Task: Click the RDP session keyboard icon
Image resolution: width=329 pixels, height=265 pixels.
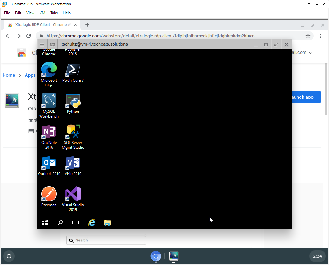Action: click(52, 44)
